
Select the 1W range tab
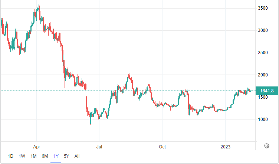tap(22, 156)
